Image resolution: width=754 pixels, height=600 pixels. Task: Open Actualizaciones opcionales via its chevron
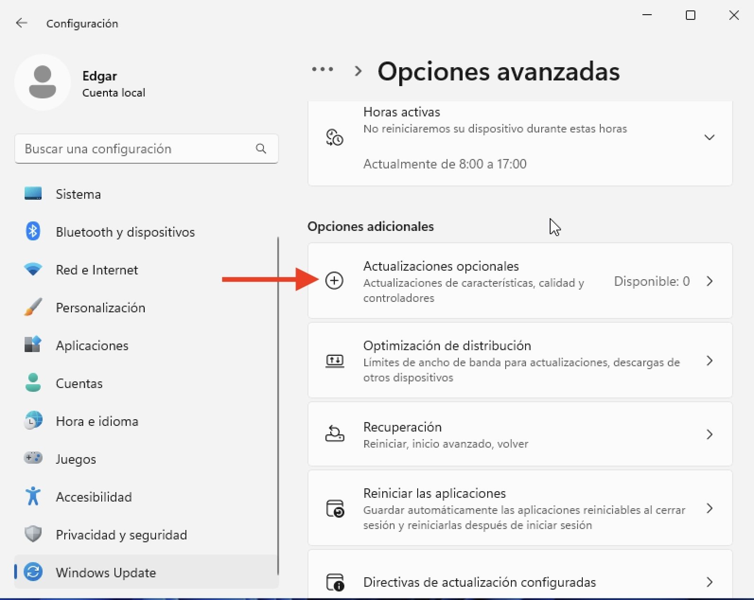click(710, 281)
